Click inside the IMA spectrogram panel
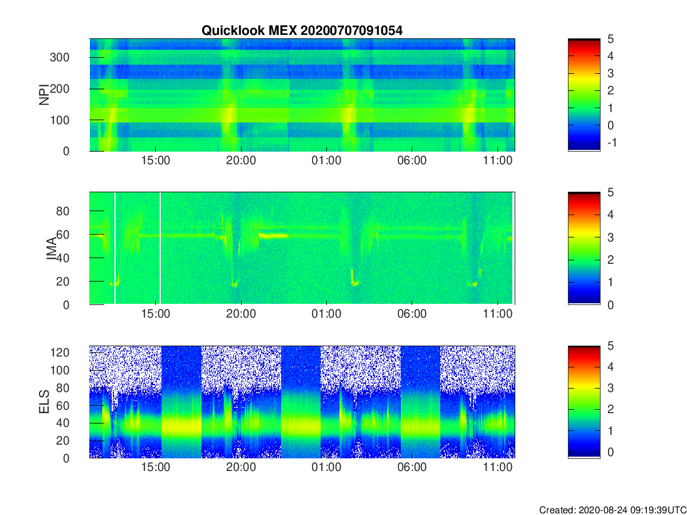Image resolution: width=687 pixels, height=515 pixels. tap(302, 248)
